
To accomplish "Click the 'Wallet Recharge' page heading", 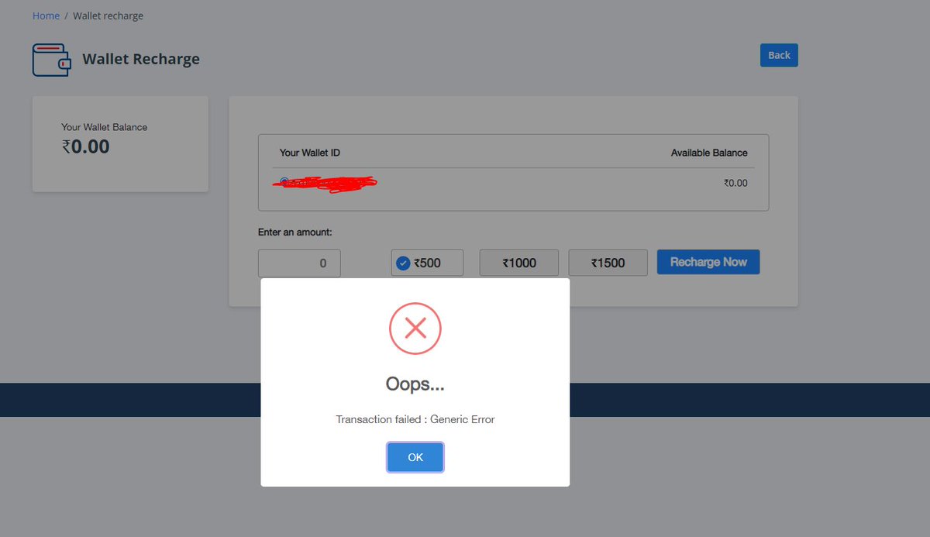I will 141,59.
